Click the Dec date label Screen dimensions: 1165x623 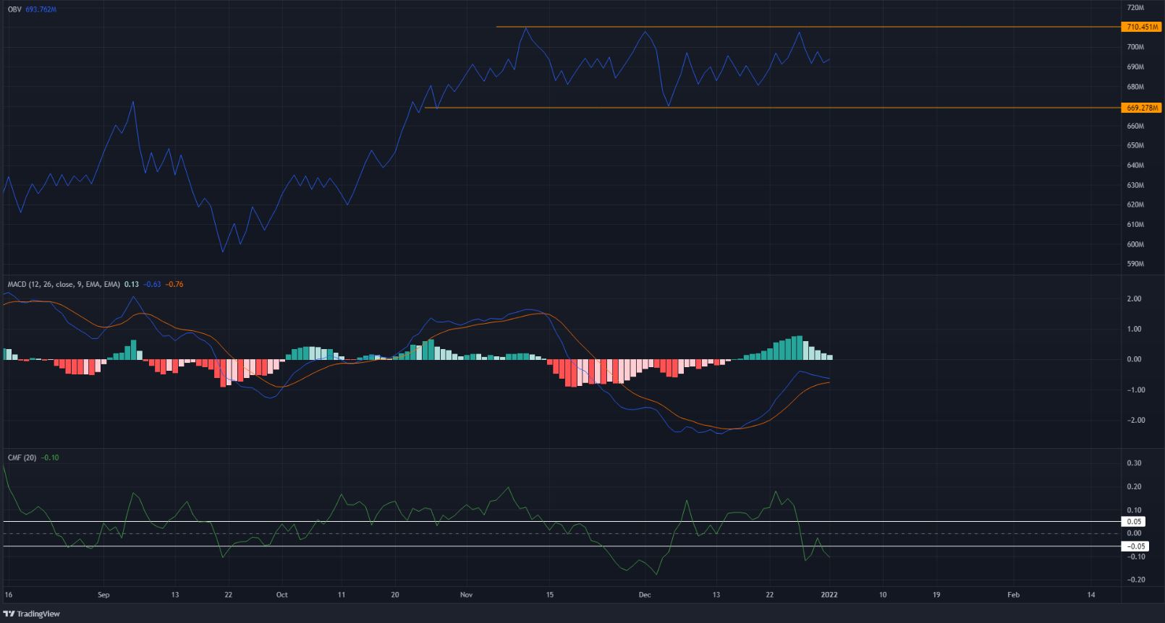click(x=645, y=596)
